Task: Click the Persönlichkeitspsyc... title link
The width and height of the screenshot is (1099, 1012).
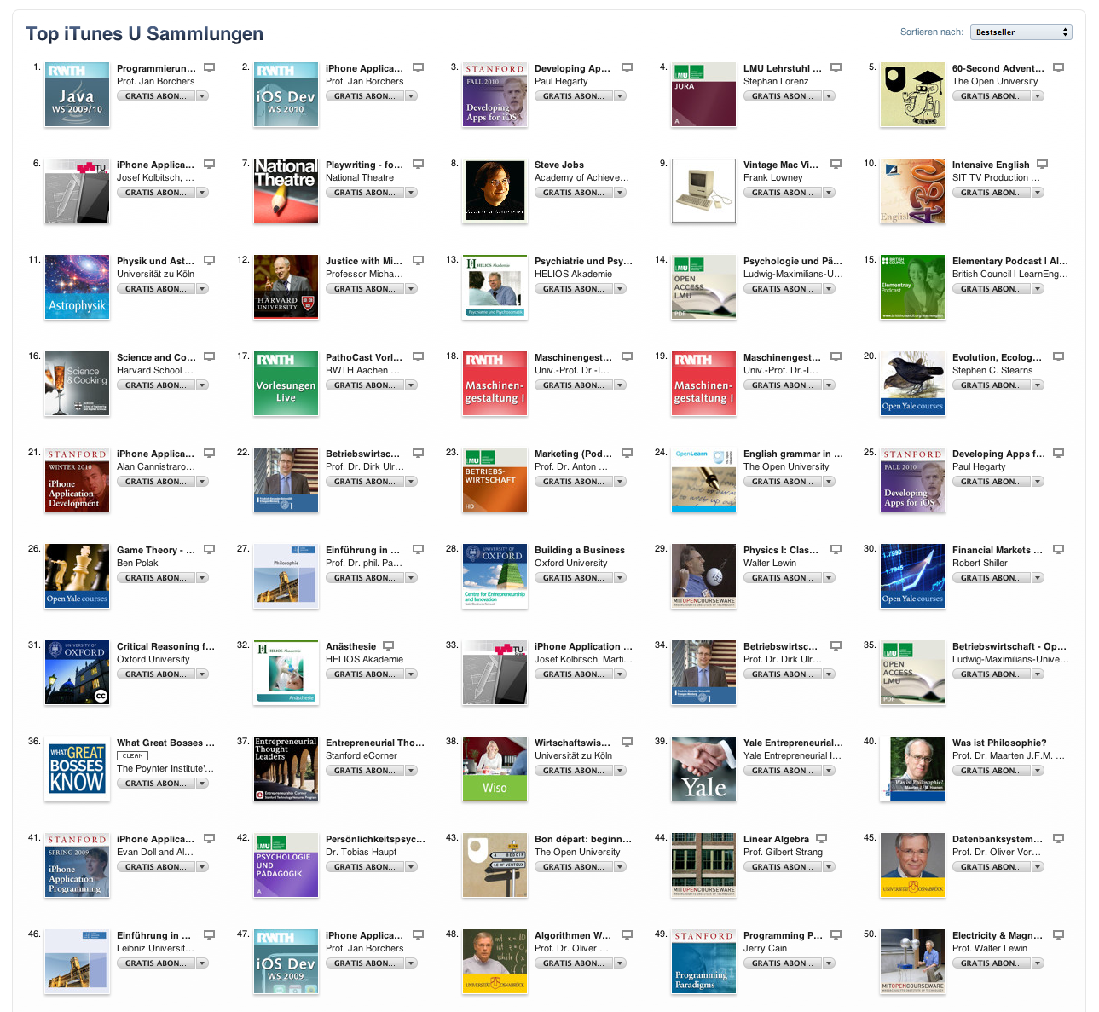Action: (375, 839)
